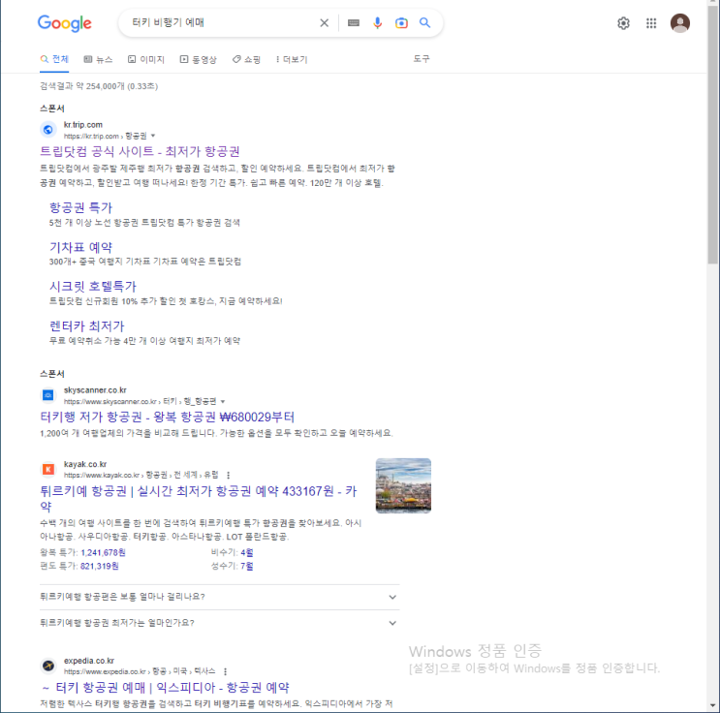
Task: Open the 더보기 menu
Action: [292, 59]
